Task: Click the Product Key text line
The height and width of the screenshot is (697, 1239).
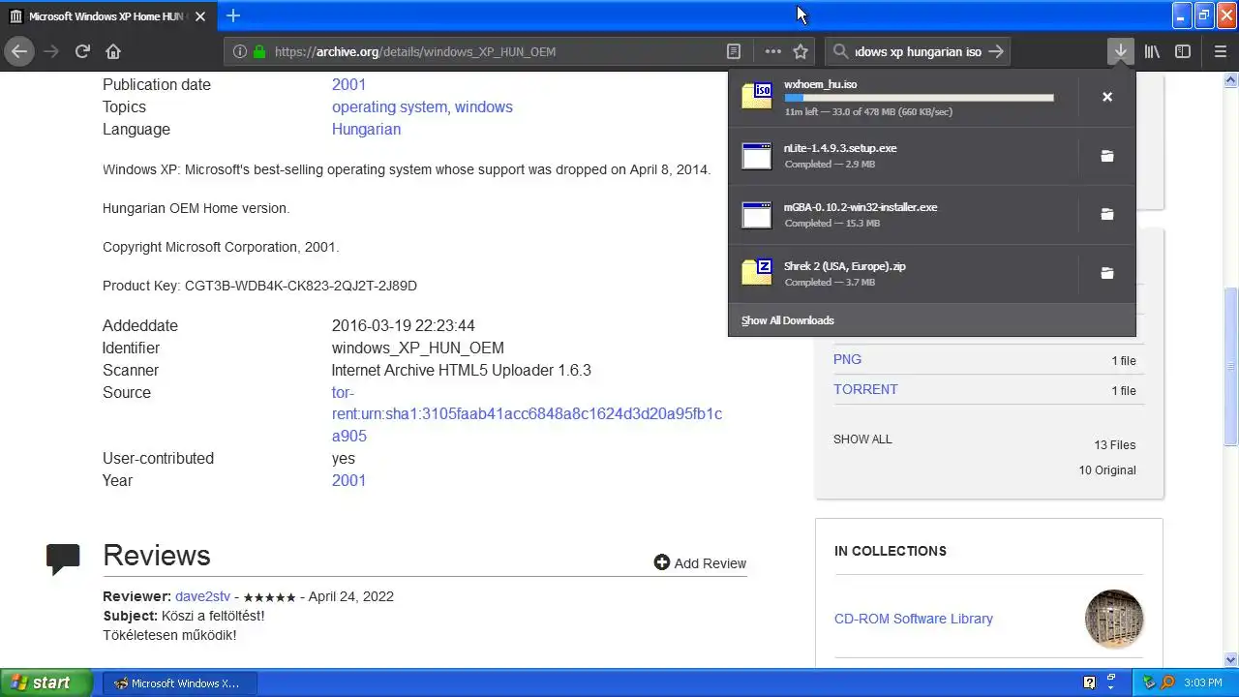Action: click(x=259, y=286)
